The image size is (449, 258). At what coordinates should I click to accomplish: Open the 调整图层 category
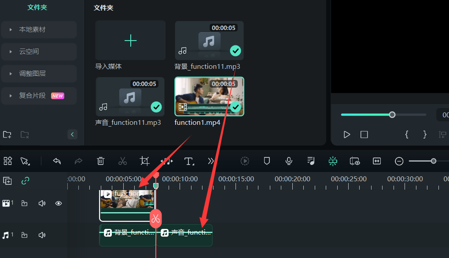pos(38,74)
